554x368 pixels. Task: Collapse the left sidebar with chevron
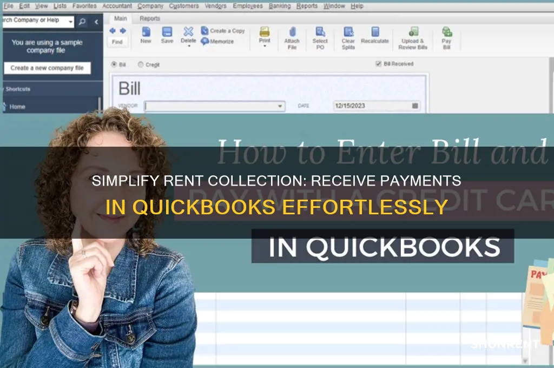point(96,22)
